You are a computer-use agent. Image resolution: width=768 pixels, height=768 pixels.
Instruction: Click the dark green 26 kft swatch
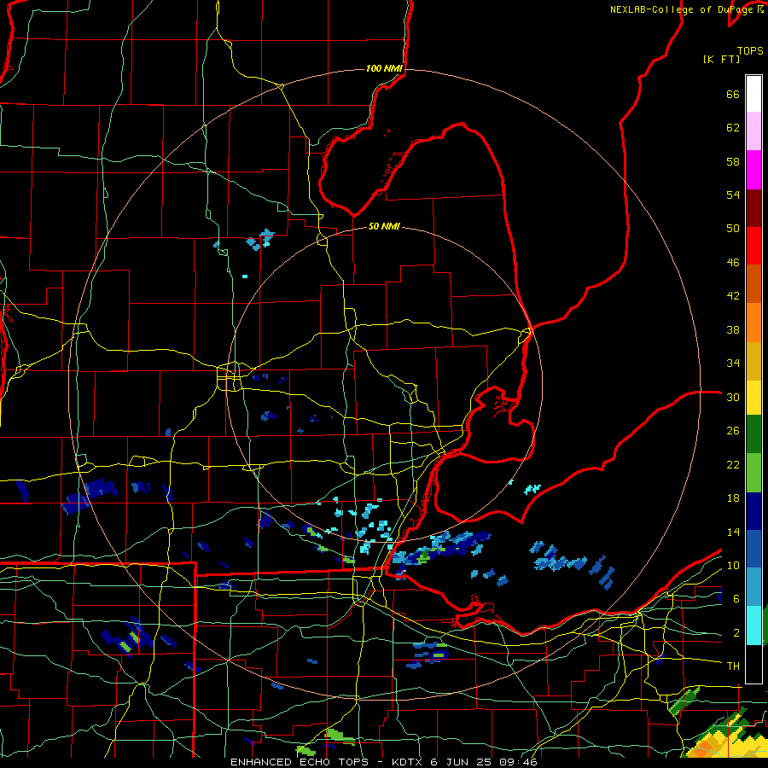[x=753, y=434]
